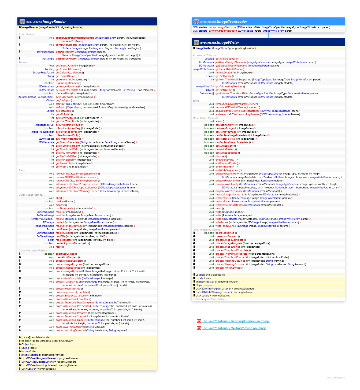Click the convertStreamMetadata method in ImageTranscoder
The image size is (360, 390).
223,31
